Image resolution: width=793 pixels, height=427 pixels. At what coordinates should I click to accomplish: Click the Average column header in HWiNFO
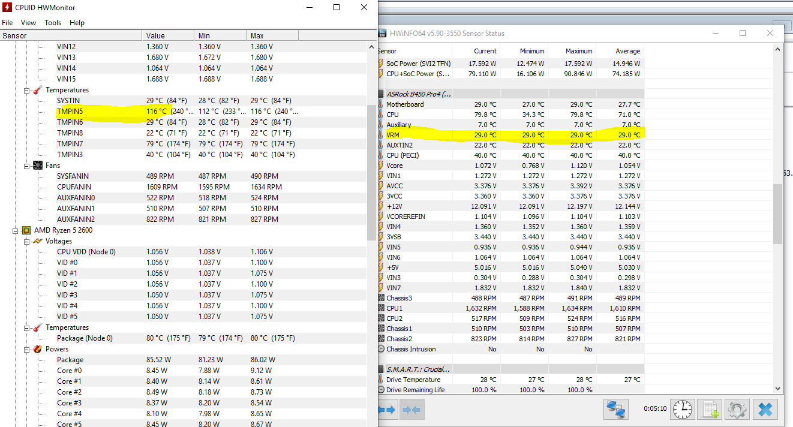point(619,51)
